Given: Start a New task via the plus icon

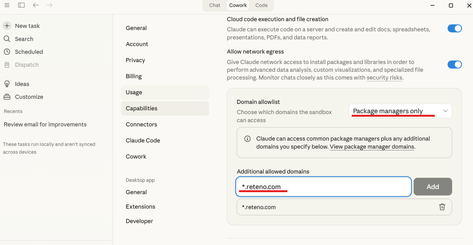Looking at the screenshot, I should point(7,25).
